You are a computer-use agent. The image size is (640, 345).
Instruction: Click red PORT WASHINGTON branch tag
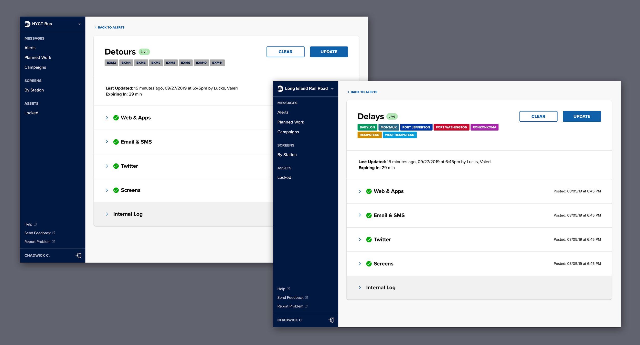(x=452, y=128)
